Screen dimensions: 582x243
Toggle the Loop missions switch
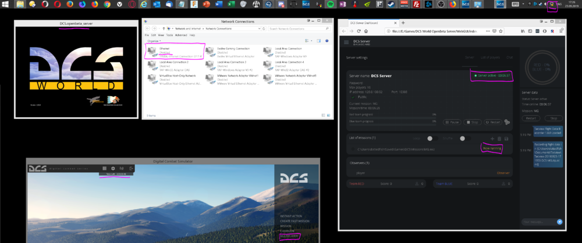pos(432,139)
